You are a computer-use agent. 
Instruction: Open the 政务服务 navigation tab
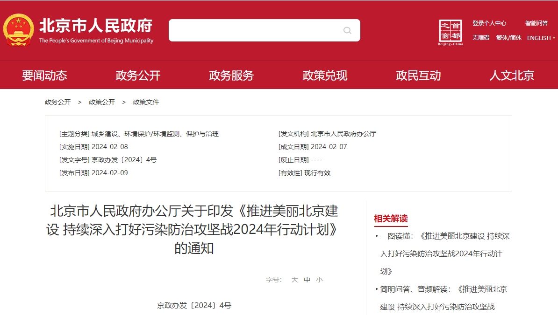[231, 75]
